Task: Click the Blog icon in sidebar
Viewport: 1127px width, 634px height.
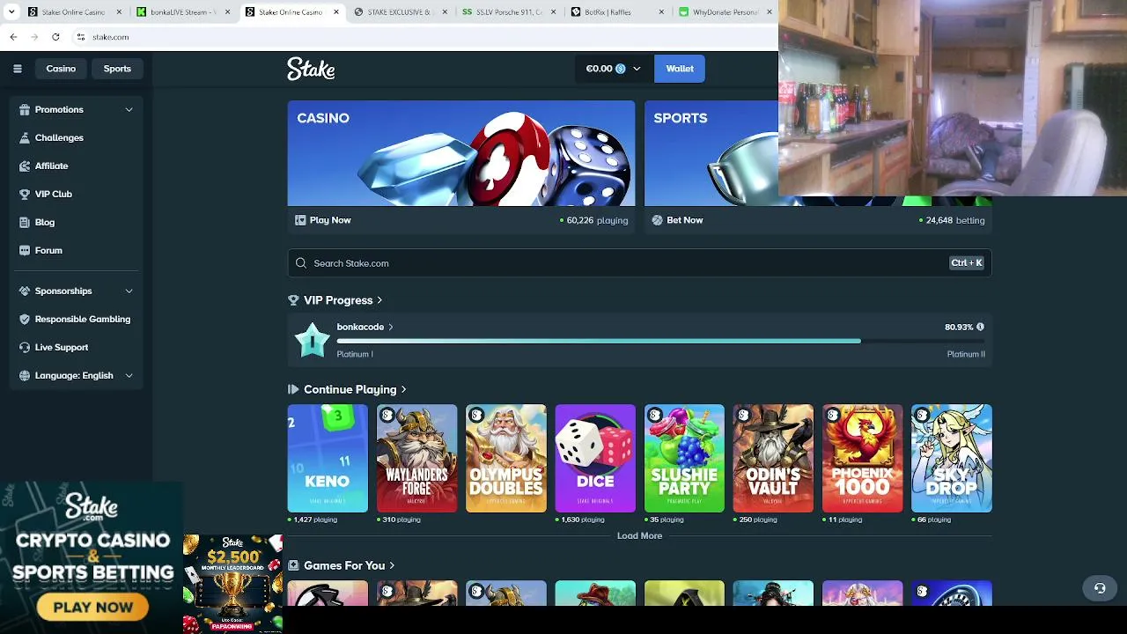Action: tap(25, 222)
